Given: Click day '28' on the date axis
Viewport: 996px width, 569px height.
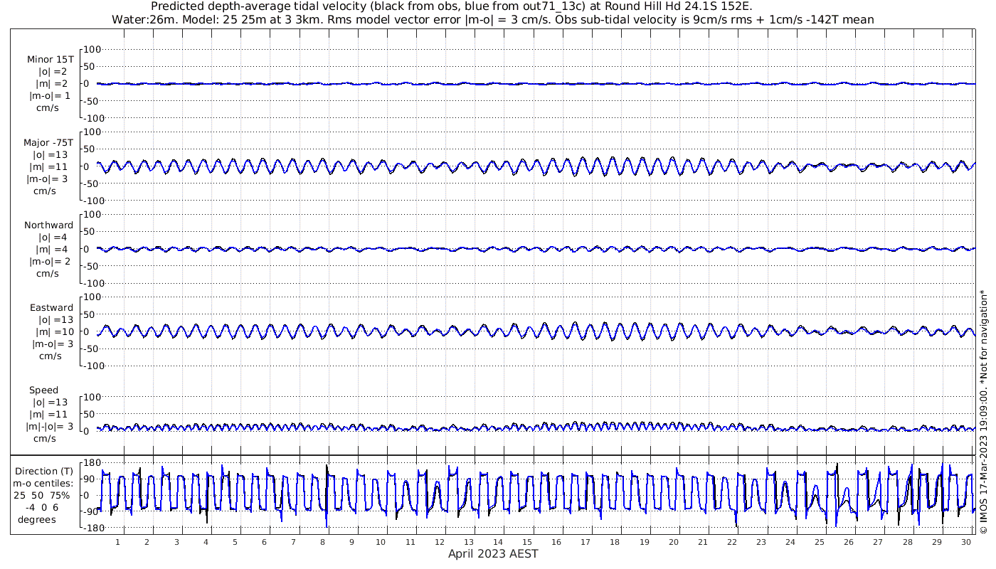Looking at the screenshot, I should (x=908, y=542).
